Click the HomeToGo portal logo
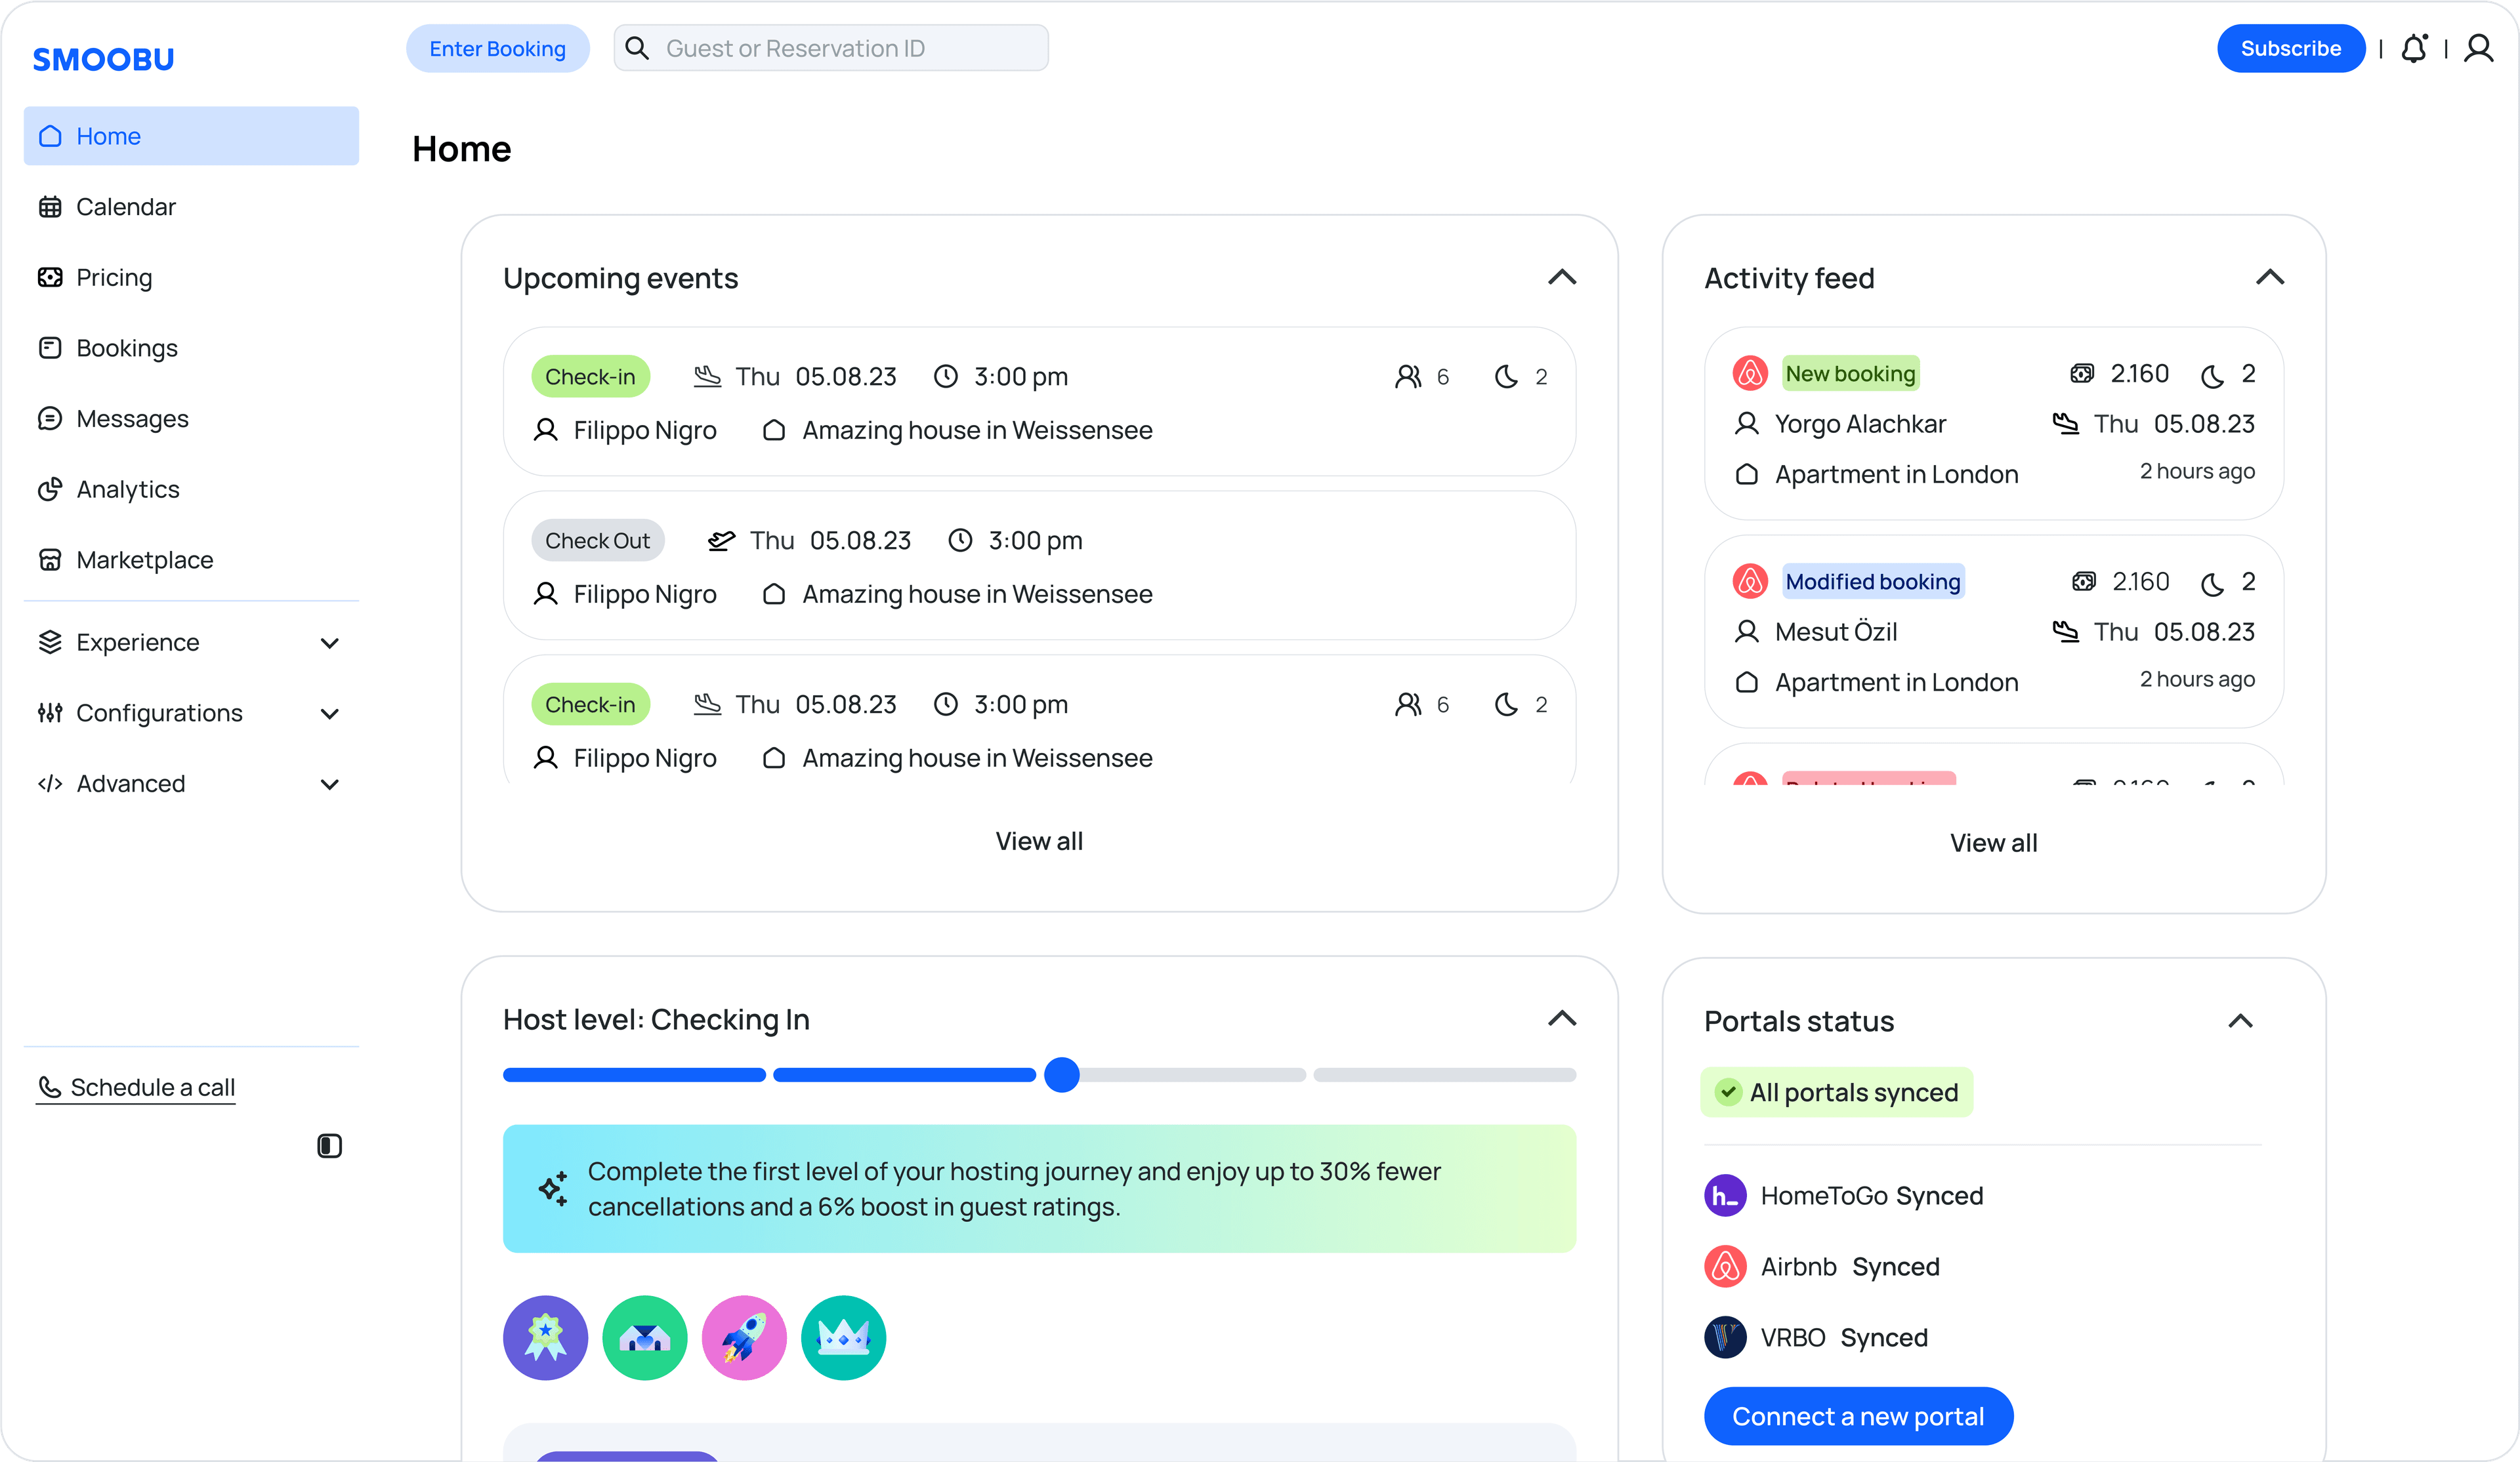This screenshot has width=2520, height=1462. tap(1725, 1195)
